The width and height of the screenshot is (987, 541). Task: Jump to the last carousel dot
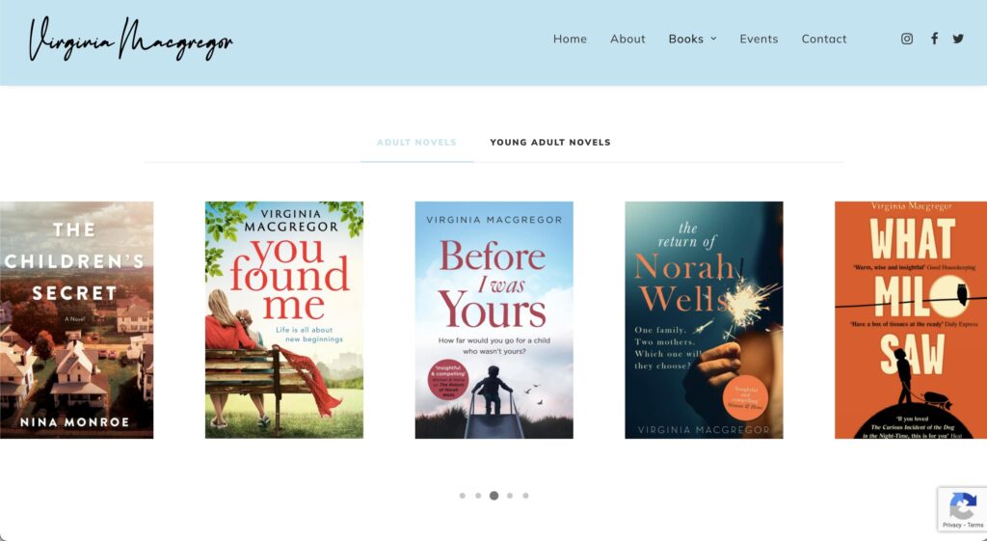coord(525,496)
